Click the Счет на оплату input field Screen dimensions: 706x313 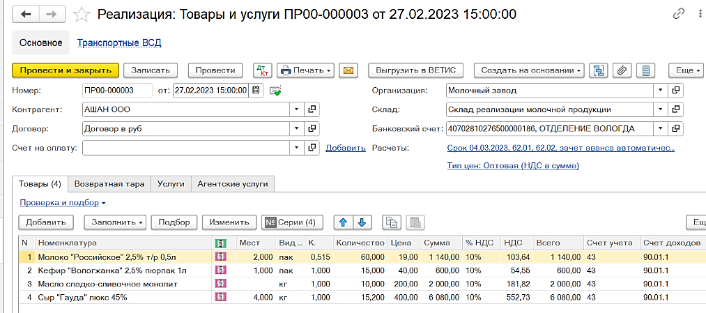click(186, 148)
